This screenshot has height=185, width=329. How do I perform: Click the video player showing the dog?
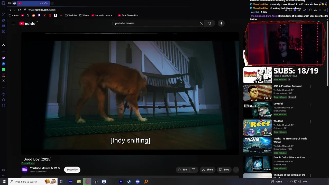130,94
